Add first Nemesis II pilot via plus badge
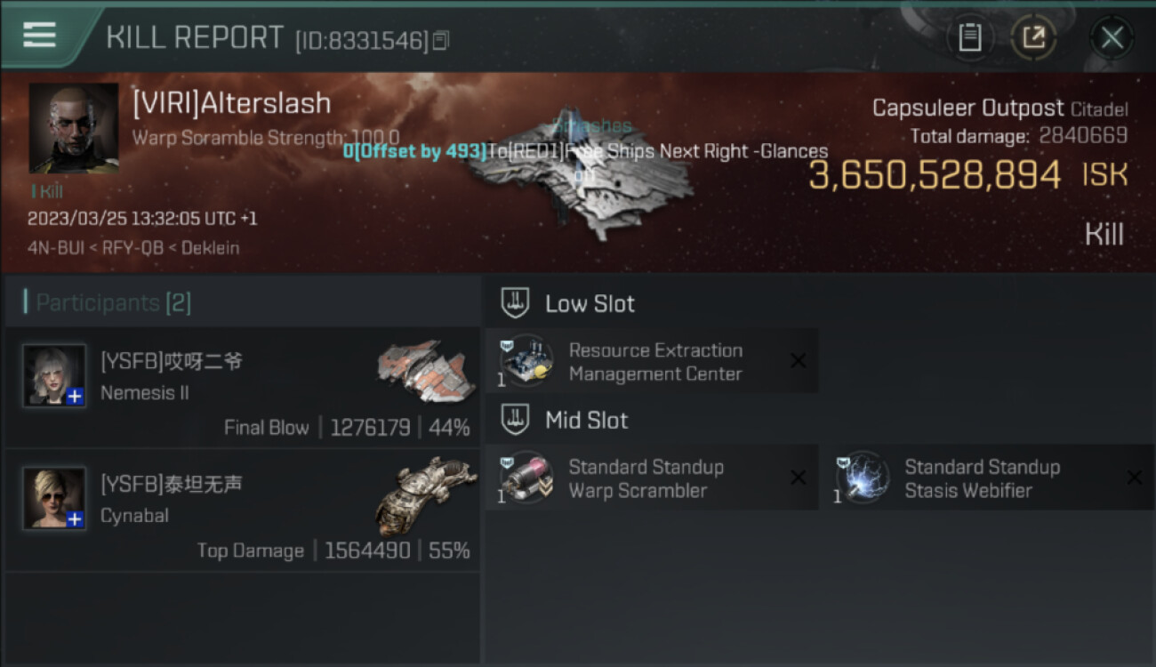Viewport: 1156px width, 667px height. 76,397
